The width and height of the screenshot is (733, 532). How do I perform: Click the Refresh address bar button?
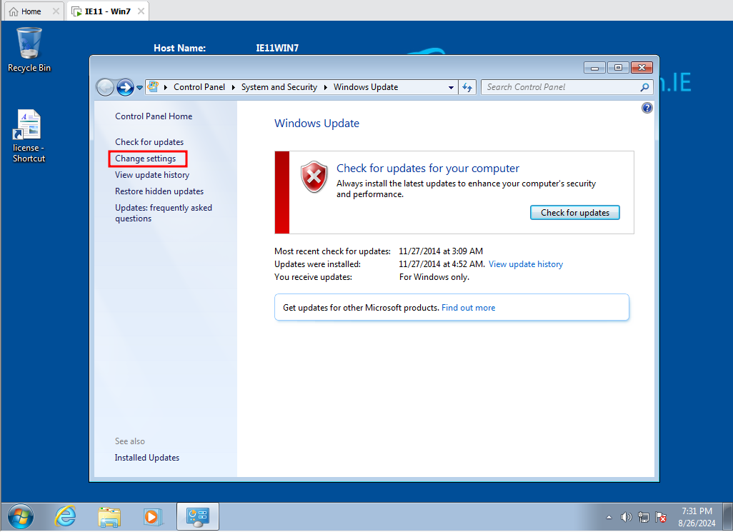point(467,87)
